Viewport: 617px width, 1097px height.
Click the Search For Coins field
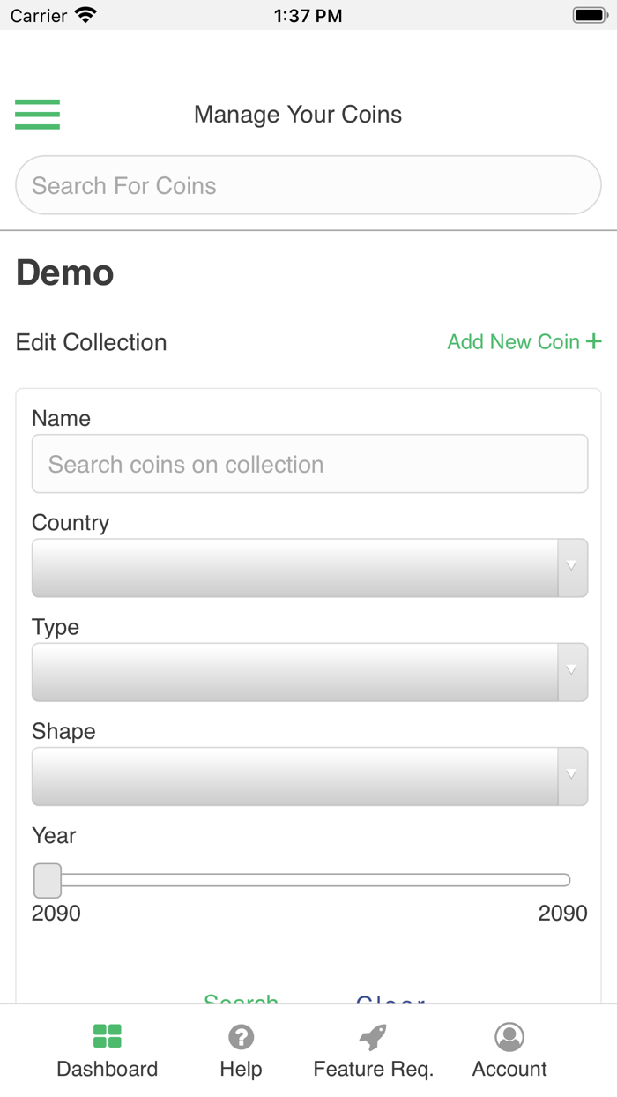click(x=308, y=184)
